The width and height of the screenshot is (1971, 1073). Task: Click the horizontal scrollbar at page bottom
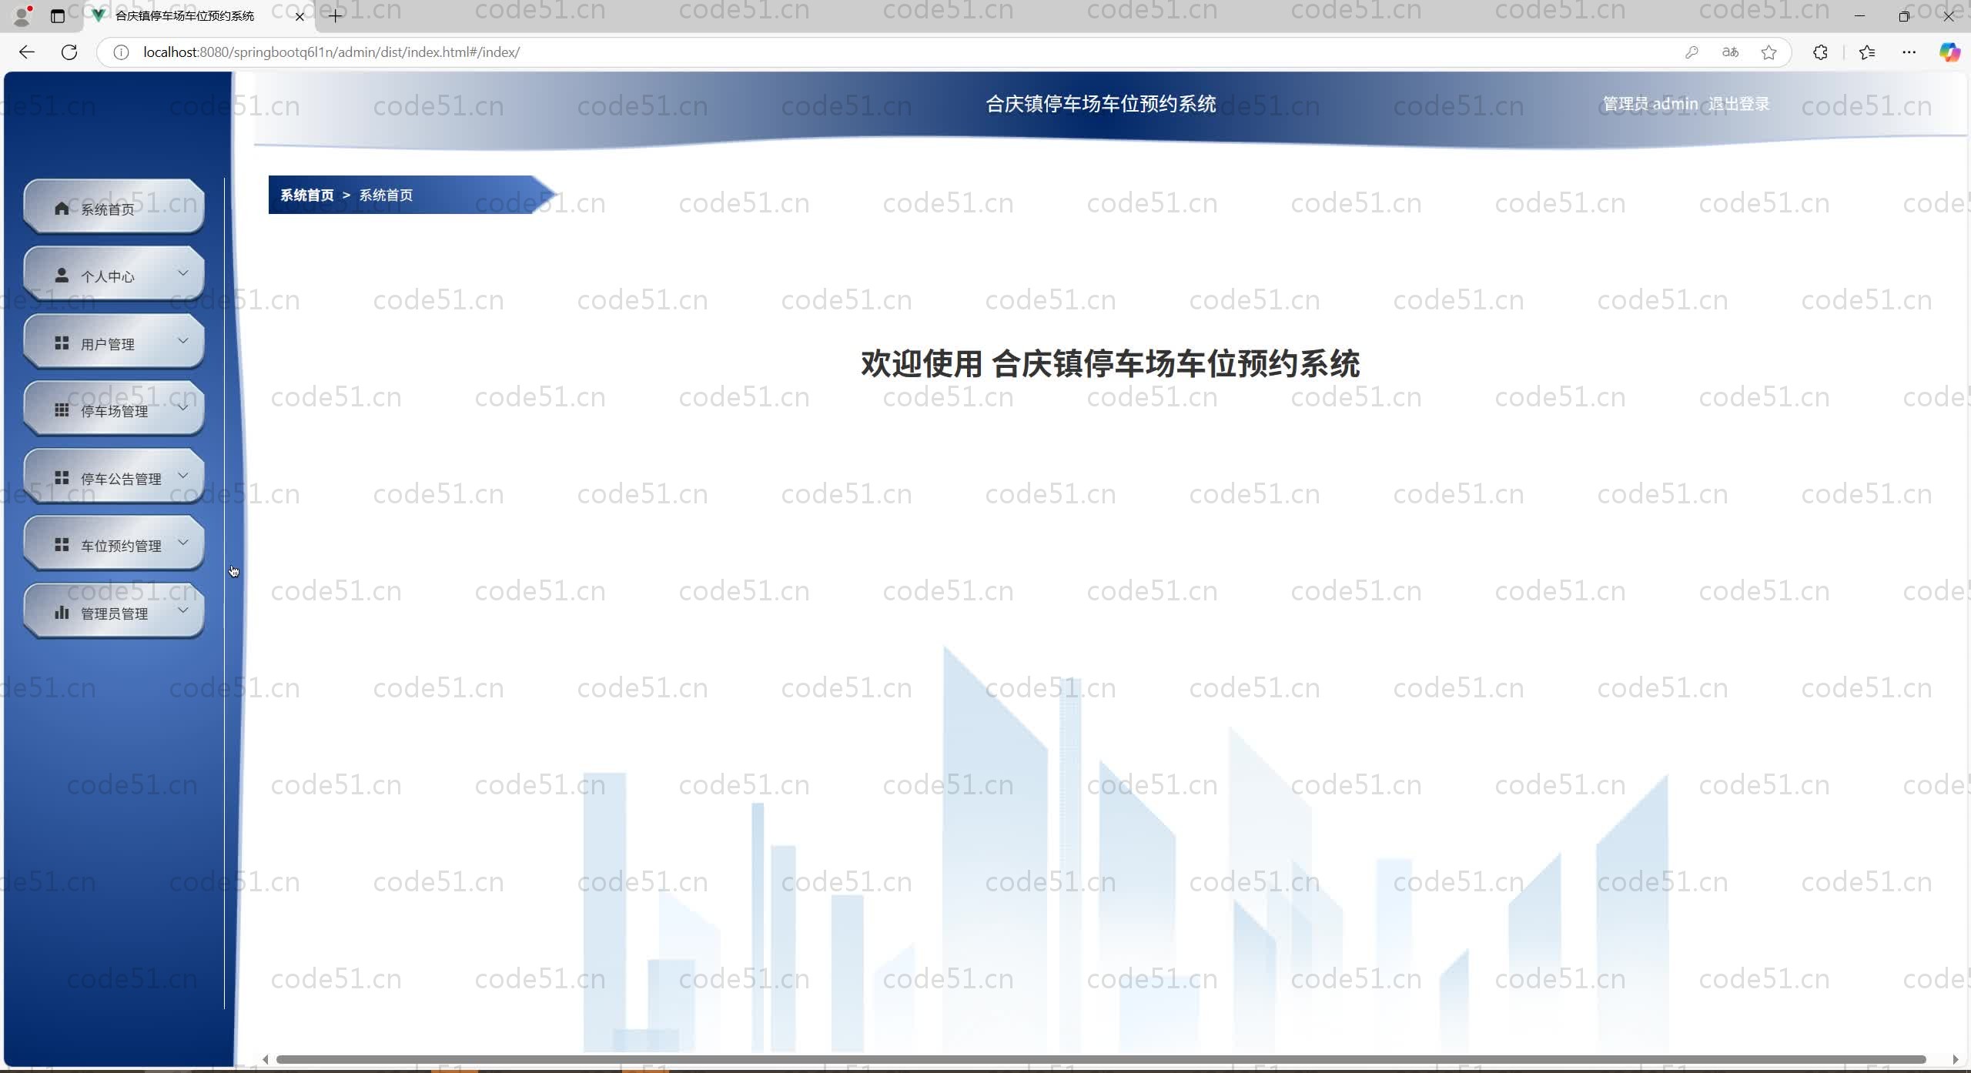pos(1101,1060)
